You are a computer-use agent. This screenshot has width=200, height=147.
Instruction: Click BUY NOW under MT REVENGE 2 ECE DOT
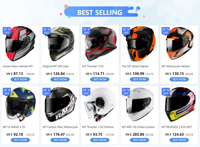179,140
